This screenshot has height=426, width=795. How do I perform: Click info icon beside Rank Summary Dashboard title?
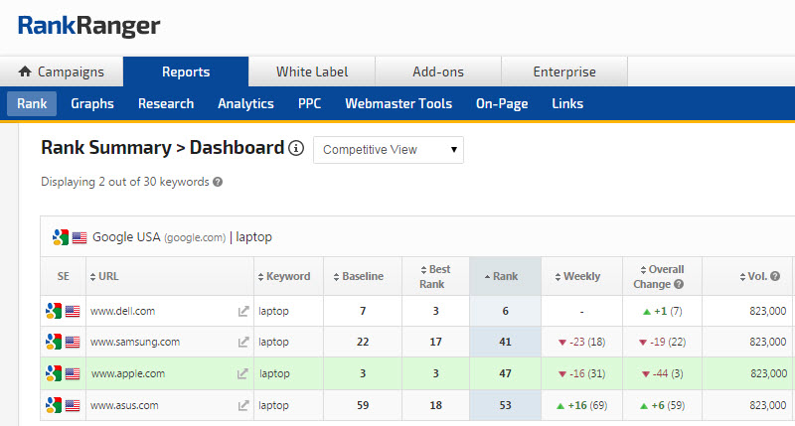pyautogui.click(x=295, y=149)
